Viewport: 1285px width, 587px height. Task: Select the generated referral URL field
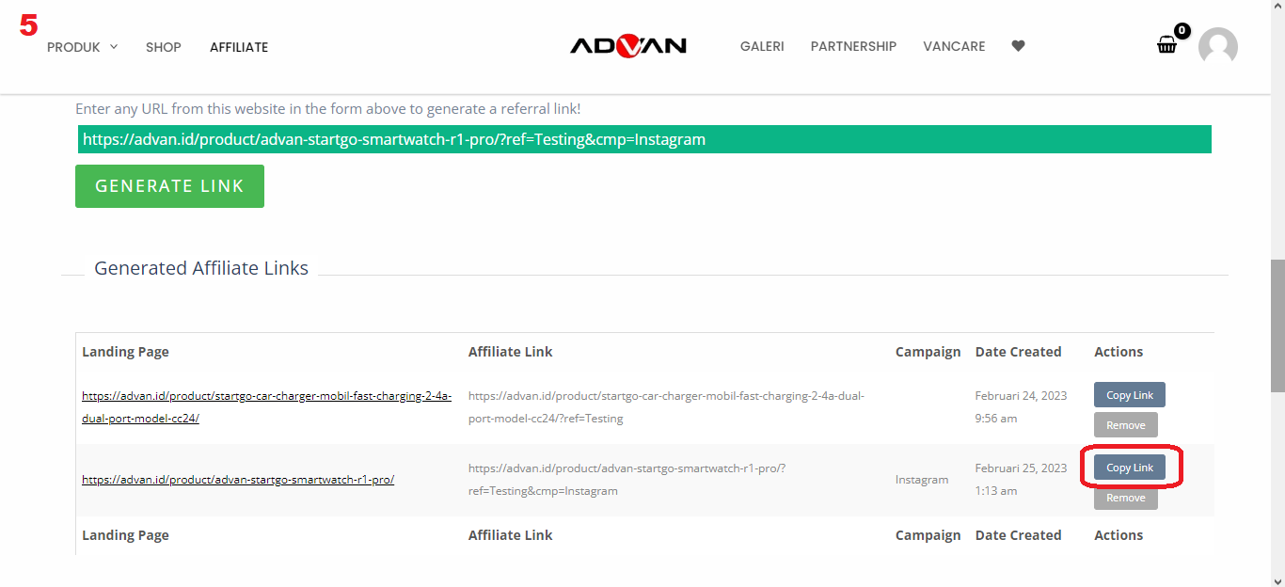click(x=644, y=139)
